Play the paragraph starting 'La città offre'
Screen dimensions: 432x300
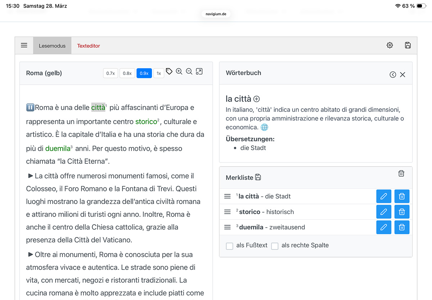click(x=31, y=176)
